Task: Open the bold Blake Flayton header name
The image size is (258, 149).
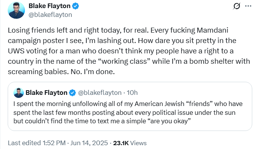Action: click(50, 6)
